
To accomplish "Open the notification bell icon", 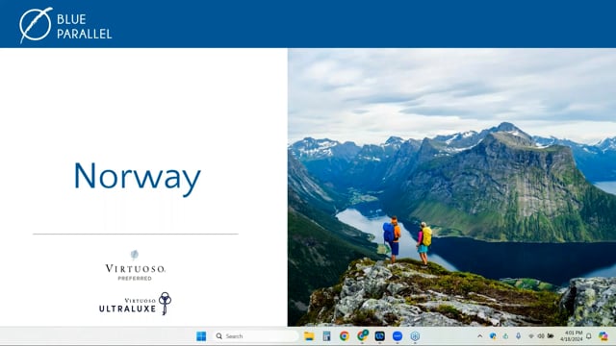I will tap(588, 336).
